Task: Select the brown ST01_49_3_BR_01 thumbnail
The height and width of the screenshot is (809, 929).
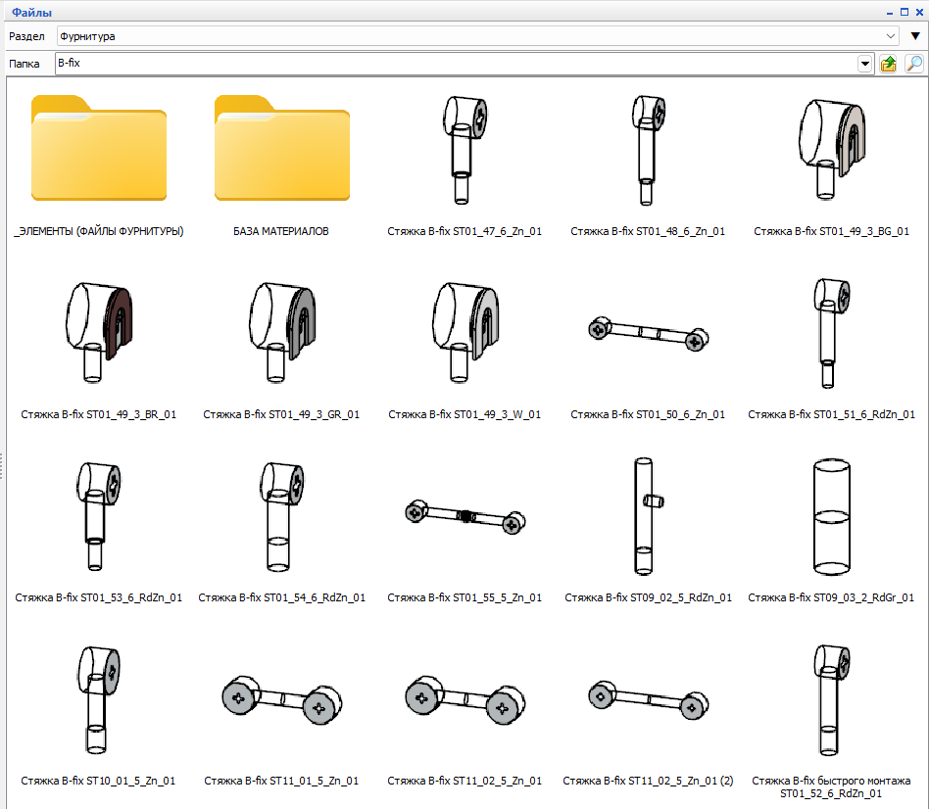Action: 99,332
